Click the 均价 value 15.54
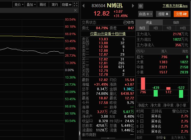Screen dimensions: 191x140 pos(129,80)
